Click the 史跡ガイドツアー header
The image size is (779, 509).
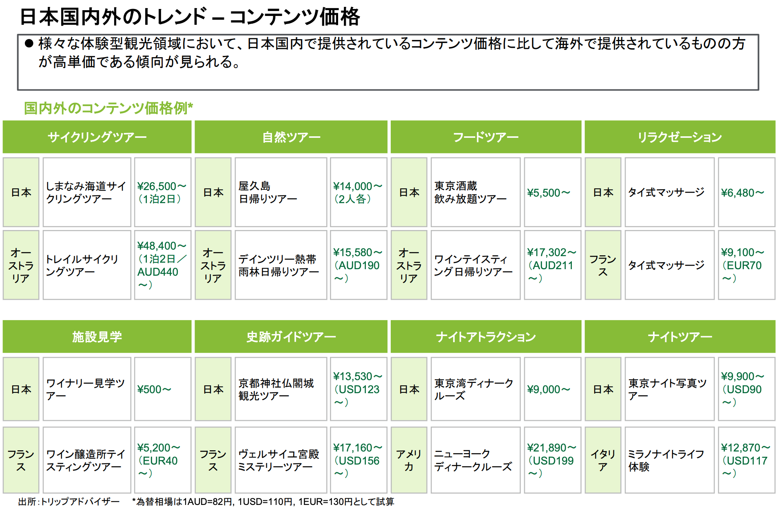pyautogui.click(x=291, y=336)
